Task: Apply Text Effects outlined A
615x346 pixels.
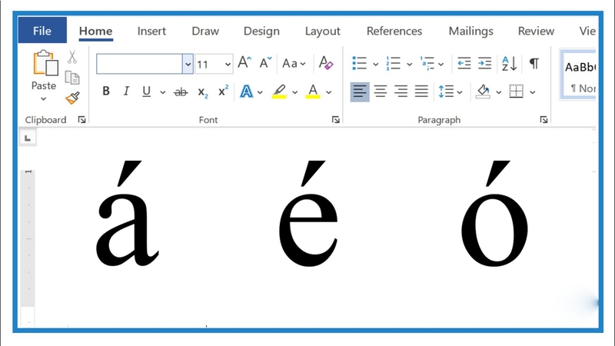Action: [x=246, y=91]
